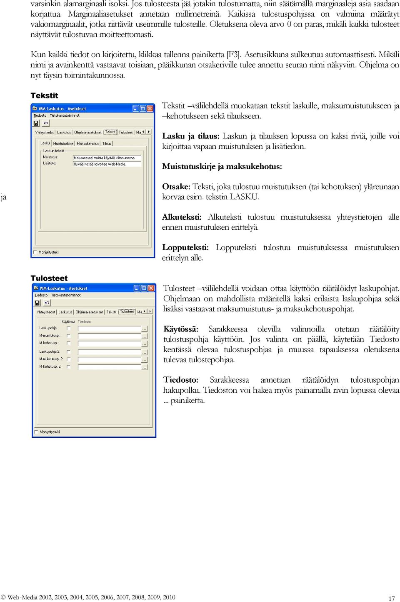
Task: Select the Muistutuskirje sub-tab
Action: coord(63,143)
